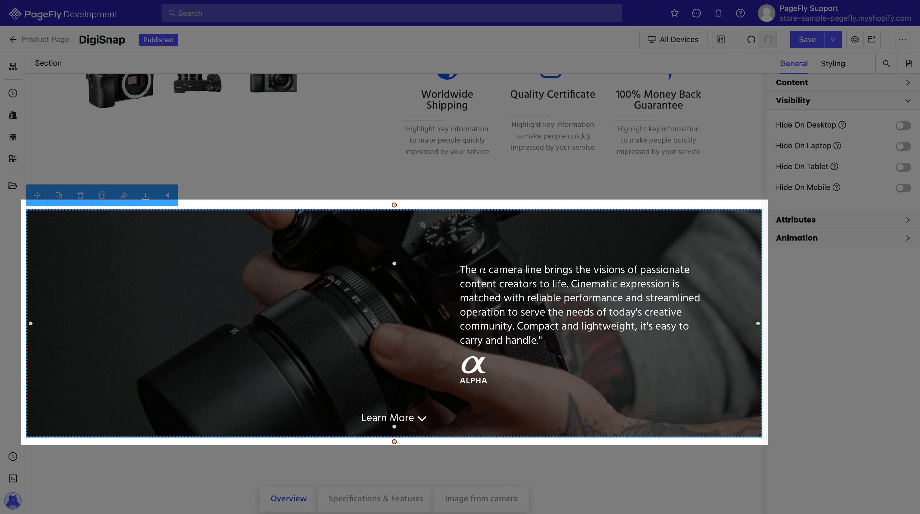Open the Save dropdown arrow
920x514 pixels.
[833, 39]
